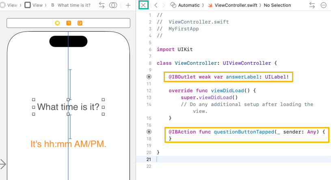The width and height of the screenshot is (331, 180).
Task: Go back using the left chevron in the jump bar
Action: pos(155,5)
